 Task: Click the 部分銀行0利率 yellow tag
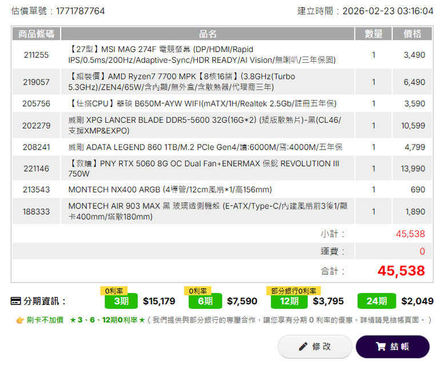[293, 291]
